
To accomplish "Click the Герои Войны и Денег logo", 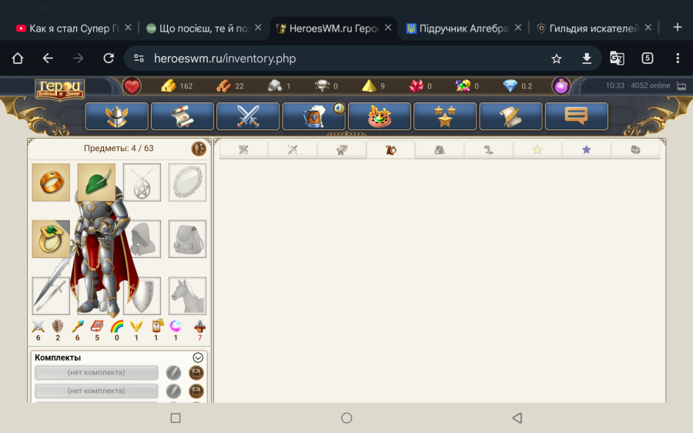I will click(x=60, y=89).
